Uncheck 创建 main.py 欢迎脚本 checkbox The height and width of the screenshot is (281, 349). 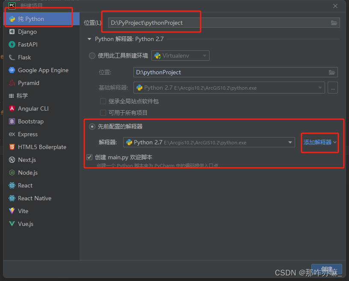(89, 157)
